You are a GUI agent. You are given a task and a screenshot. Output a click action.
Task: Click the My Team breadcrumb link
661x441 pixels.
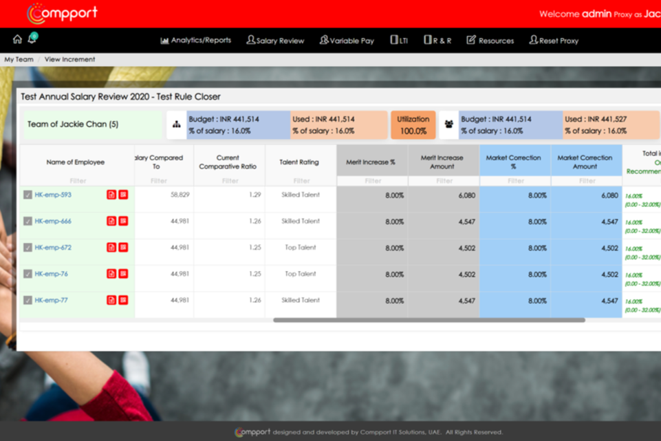pyautogui.click(x=19, y=59)
